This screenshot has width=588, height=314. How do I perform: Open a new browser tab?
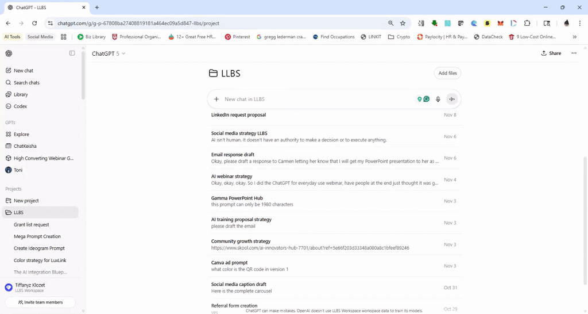click(96, 7)
